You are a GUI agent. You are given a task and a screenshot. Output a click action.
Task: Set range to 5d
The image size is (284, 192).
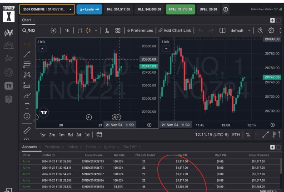pos(70,135)
